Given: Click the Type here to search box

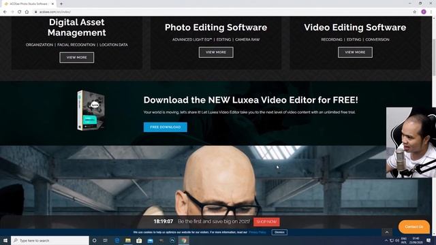Looking at the screenshot, I should [50, 240].
